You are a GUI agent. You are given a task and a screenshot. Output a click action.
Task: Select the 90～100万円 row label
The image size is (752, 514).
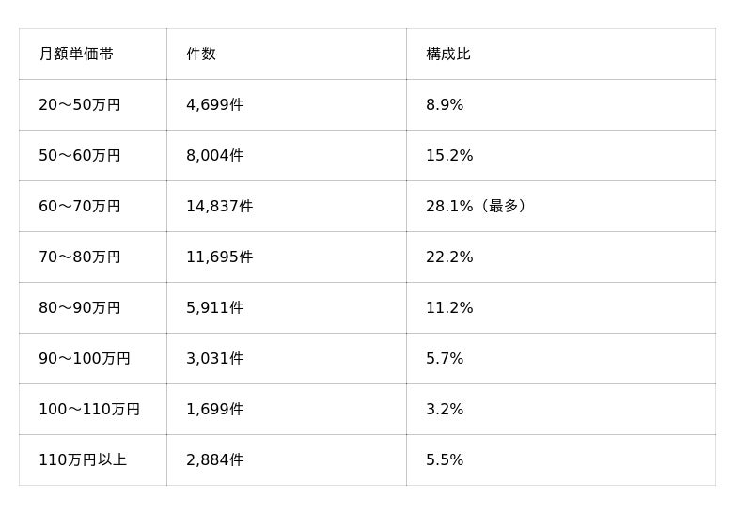[85, 359]
